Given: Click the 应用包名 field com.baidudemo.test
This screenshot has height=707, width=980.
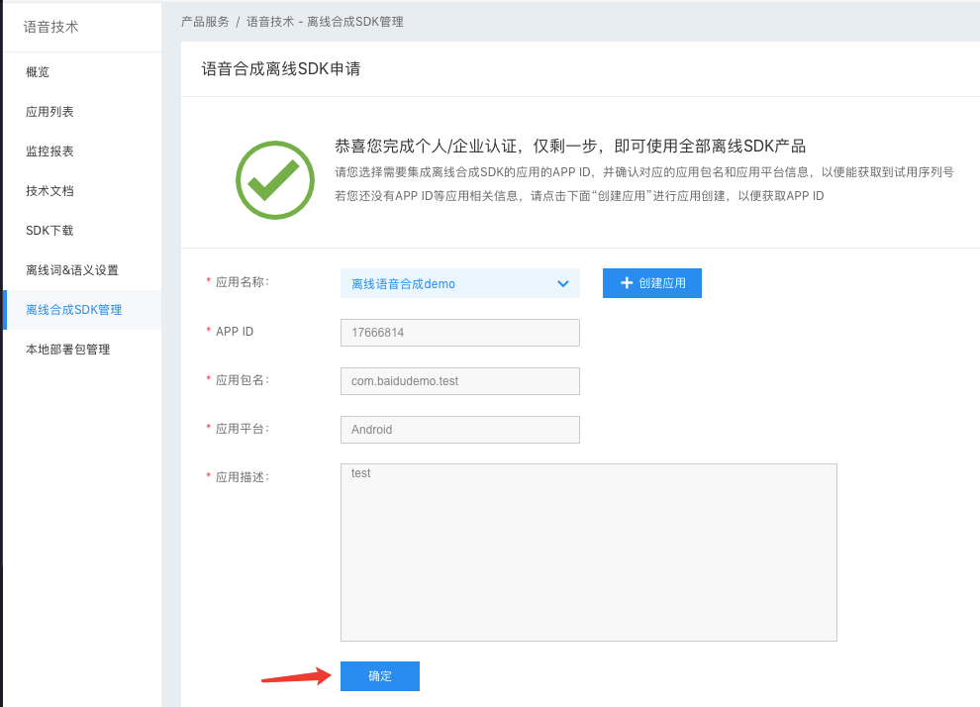Looking at the screenshot, I should point(459,381).
